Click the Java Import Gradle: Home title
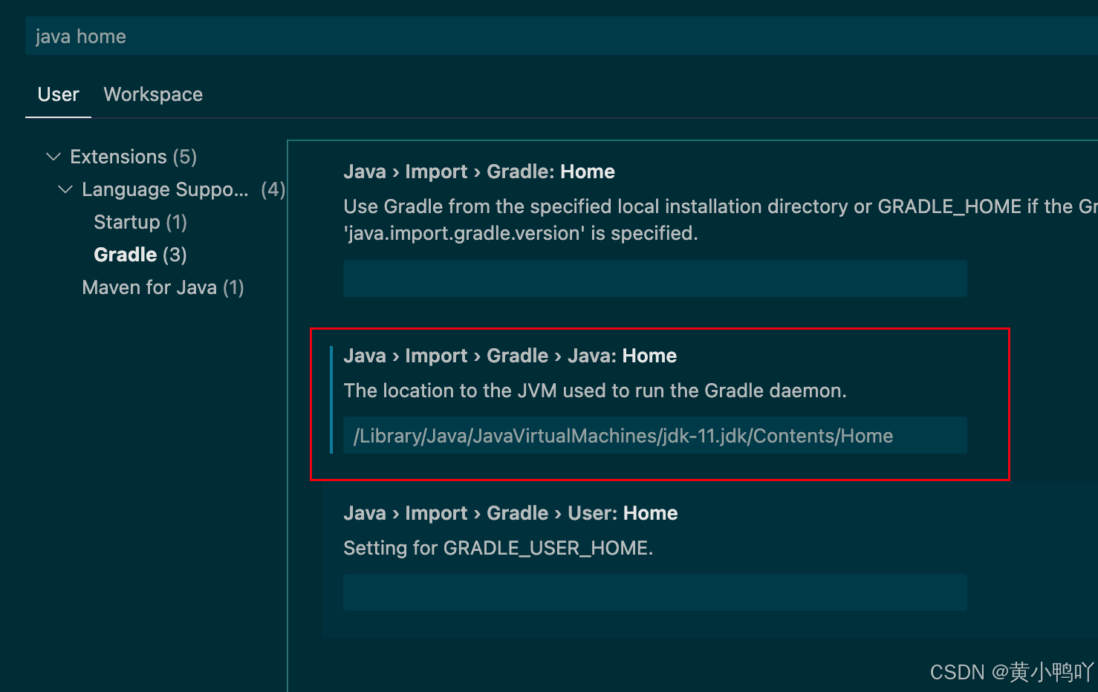The image size is (1098, 692). [478, 172]
